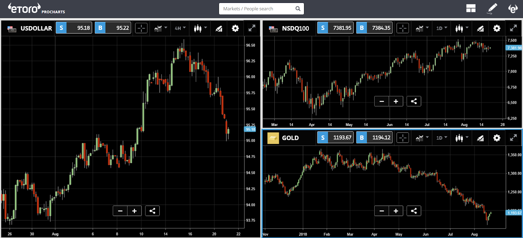523x238 pixels.
Task: Click GOLD Buy button at 1194.12
Action: coord(374,138)
